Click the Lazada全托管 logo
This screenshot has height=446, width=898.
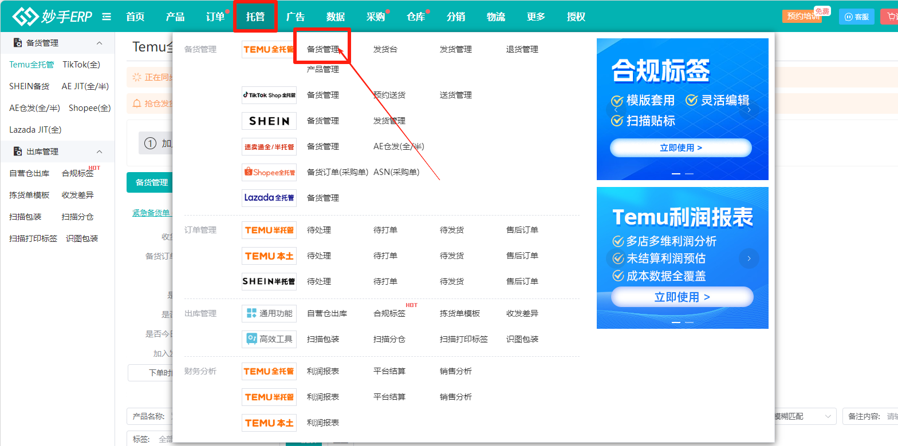click(x=269, y=198)
